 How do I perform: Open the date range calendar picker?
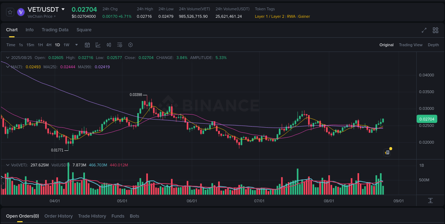pyautogui.click(x=87, y=45)
